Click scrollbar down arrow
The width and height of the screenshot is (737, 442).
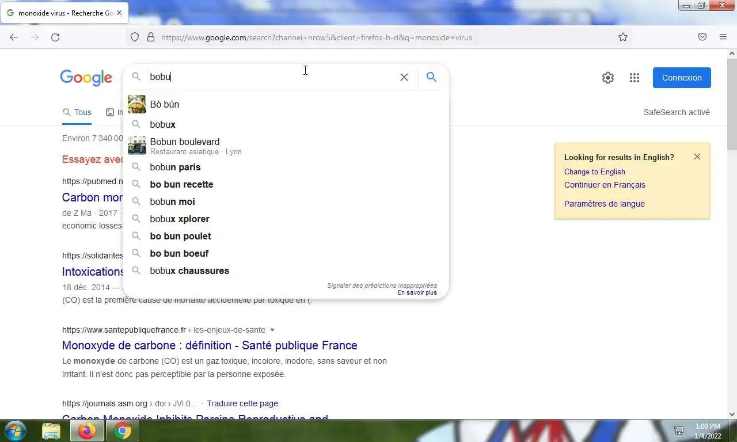(732, 414)
